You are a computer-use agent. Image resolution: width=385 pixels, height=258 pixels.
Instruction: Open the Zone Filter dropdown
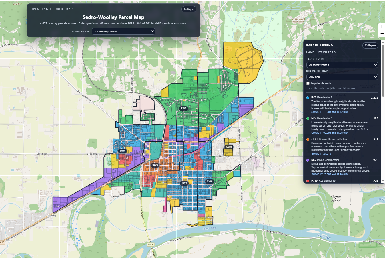click(123, 31)
